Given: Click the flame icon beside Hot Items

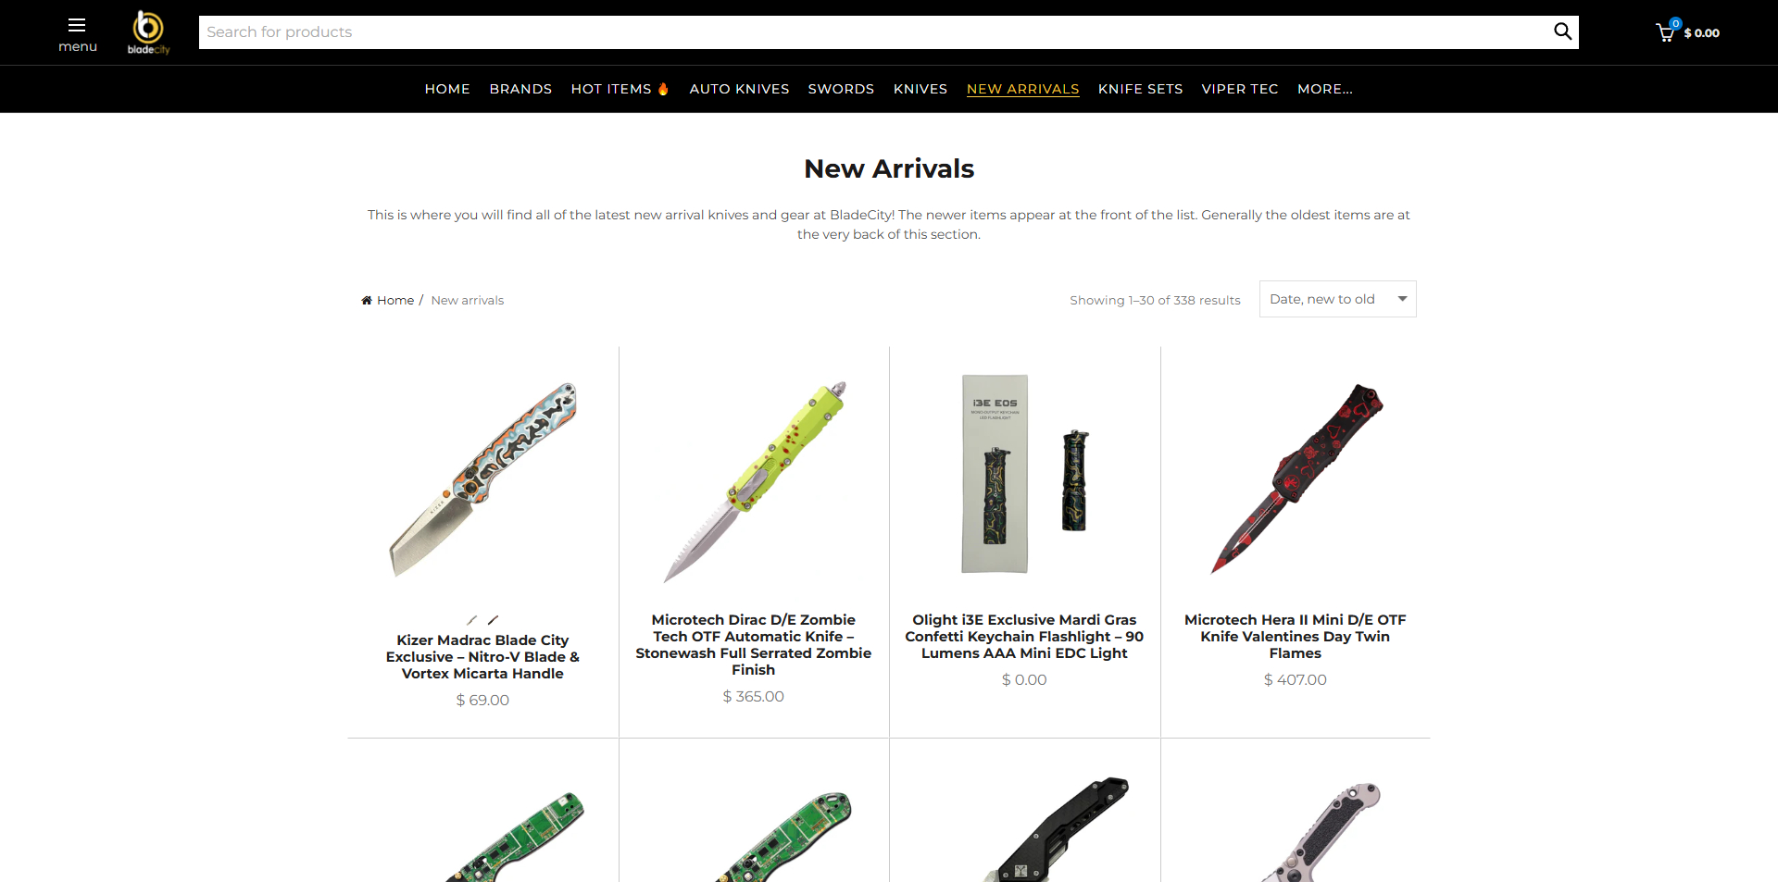Looking at the screenshot, I should pyautogui.click(x=663, y=89).
